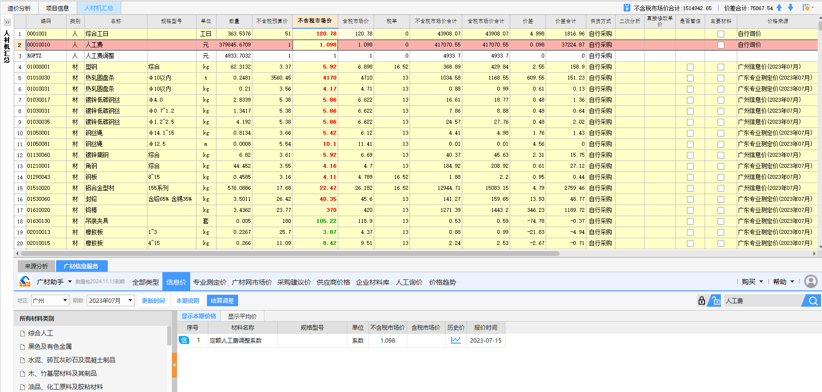The image size is (822, 392).
Task: Switch to the 人材机汇总 tab
Action: click(99, 8)
